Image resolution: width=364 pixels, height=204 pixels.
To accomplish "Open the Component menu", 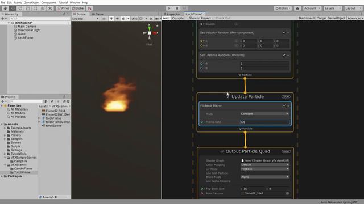I will click(49, 2).
